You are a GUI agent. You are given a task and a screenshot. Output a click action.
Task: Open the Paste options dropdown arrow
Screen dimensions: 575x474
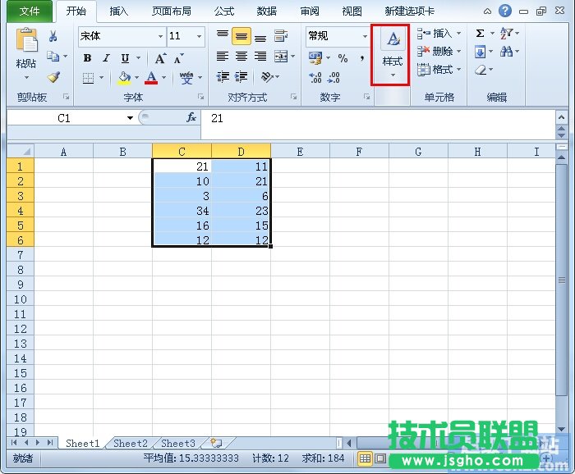pyautogui.click(x=26, y=78)
